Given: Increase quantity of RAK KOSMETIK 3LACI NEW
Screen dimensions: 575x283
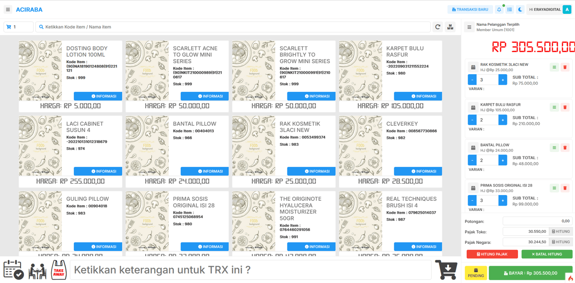Looking at the screenshot, I should tap(503, 80).
